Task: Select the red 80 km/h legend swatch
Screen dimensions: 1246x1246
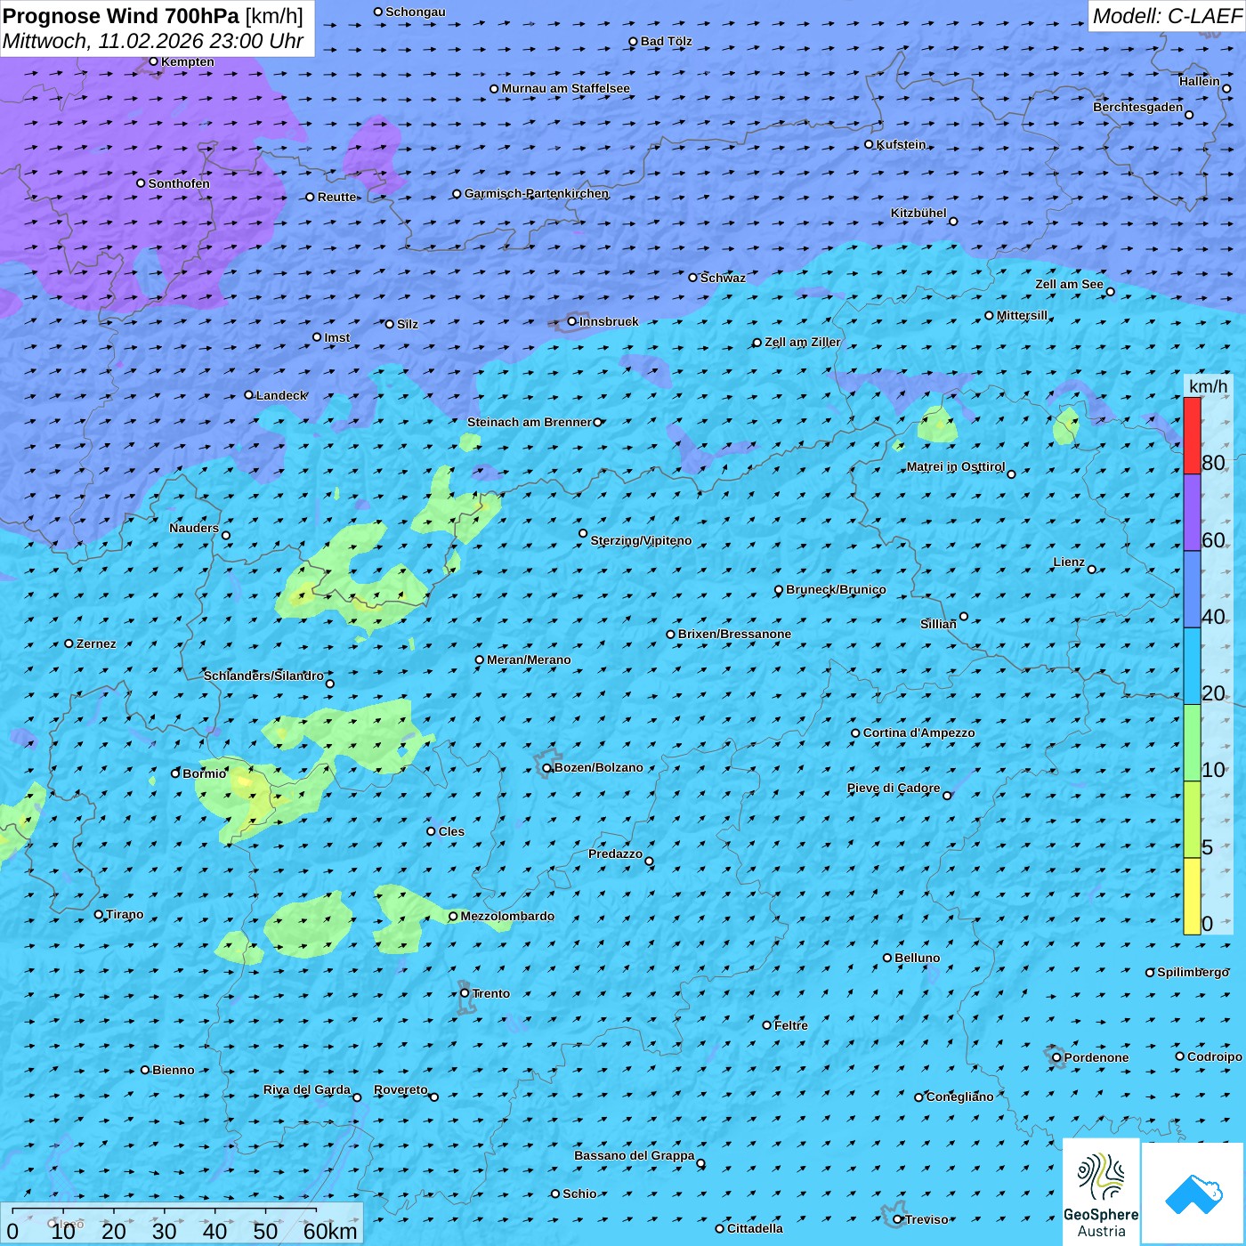Action: 1192,435
